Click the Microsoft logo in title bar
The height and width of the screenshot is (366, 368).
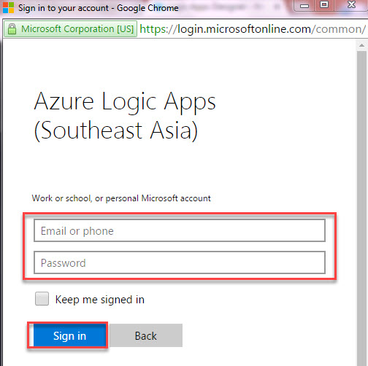pyautogui.click(x=8, y=7)
